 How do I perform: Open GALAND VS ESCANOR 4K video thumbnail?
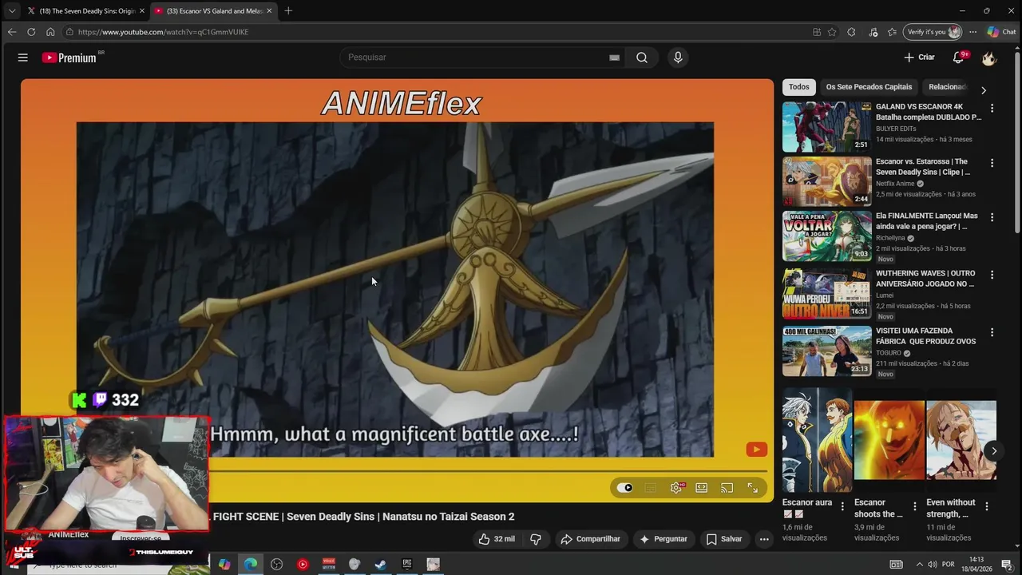coord(826,127)
